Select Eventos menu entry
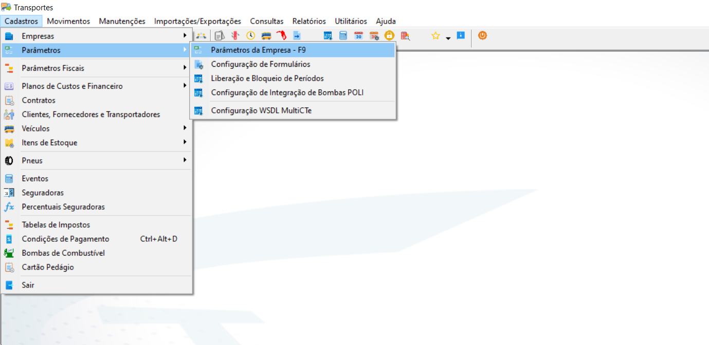Image resolution: width=709 pixels, height=345 pixels. click(96, 179)
